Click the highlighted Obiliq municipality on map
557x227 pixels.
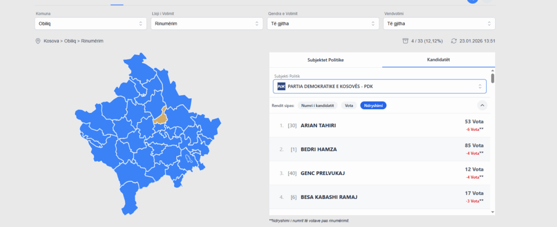coord(160,116)
